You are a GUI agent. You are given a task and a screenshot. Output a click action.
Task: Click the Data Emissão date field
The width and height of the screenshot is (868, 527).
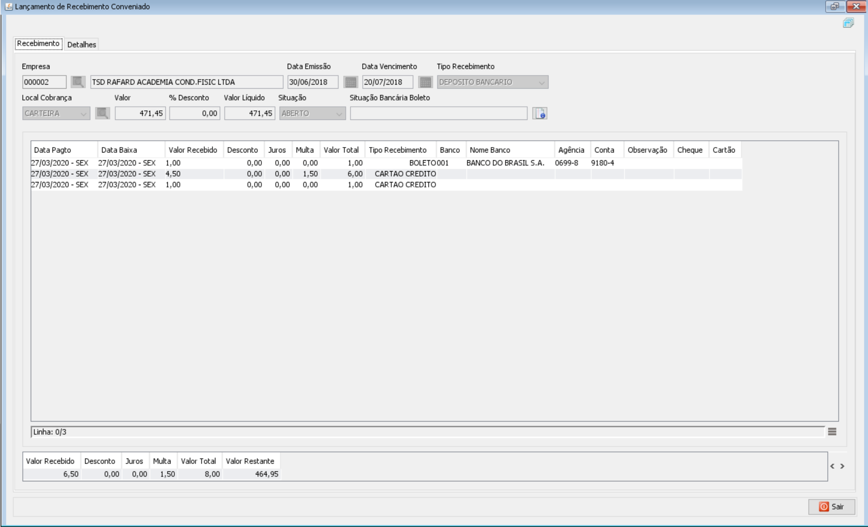coord(313,82)
